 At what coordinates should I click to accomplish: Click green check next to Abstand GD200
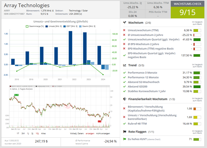(124, 87)
